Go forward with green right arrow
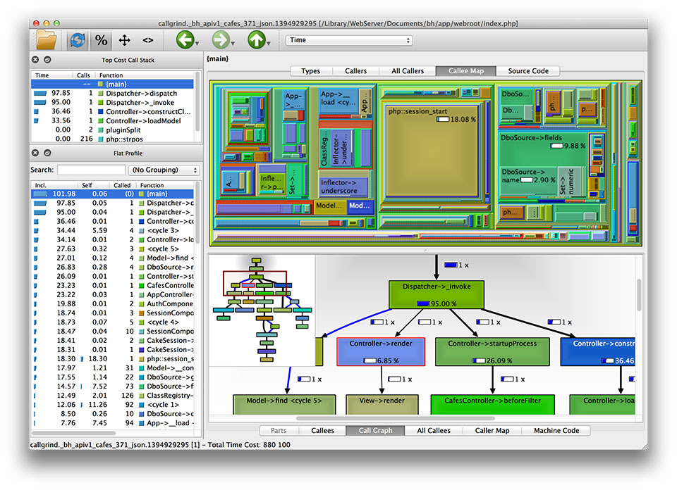 [220, 41]
